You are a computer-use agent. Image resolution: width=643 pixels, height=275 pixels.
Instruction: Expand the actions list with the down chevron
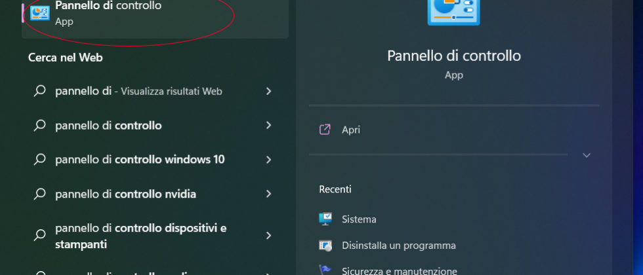coord(587,155)
